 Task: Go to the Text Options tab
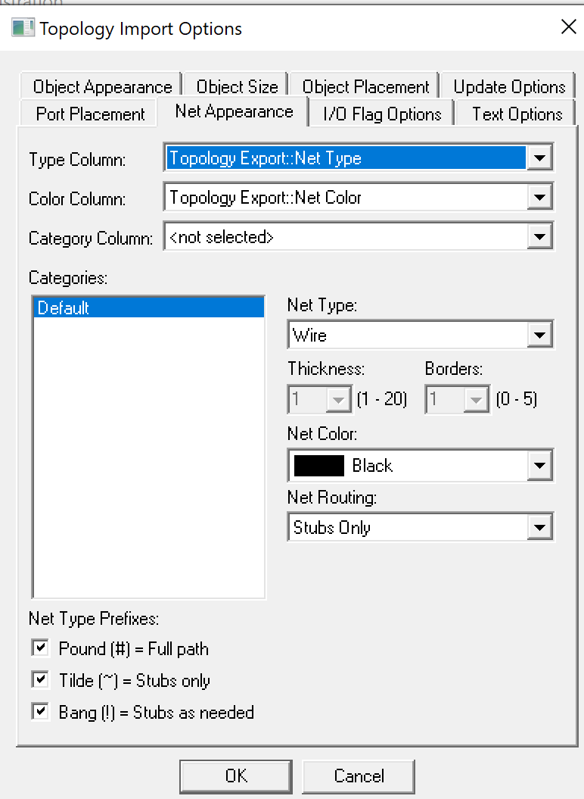tap(517, 114)
